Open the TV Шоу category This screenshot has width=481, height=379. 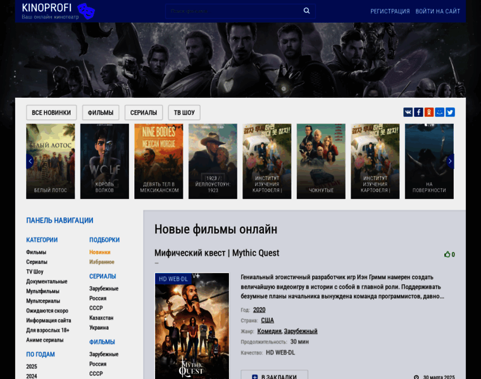pos(35,272)
